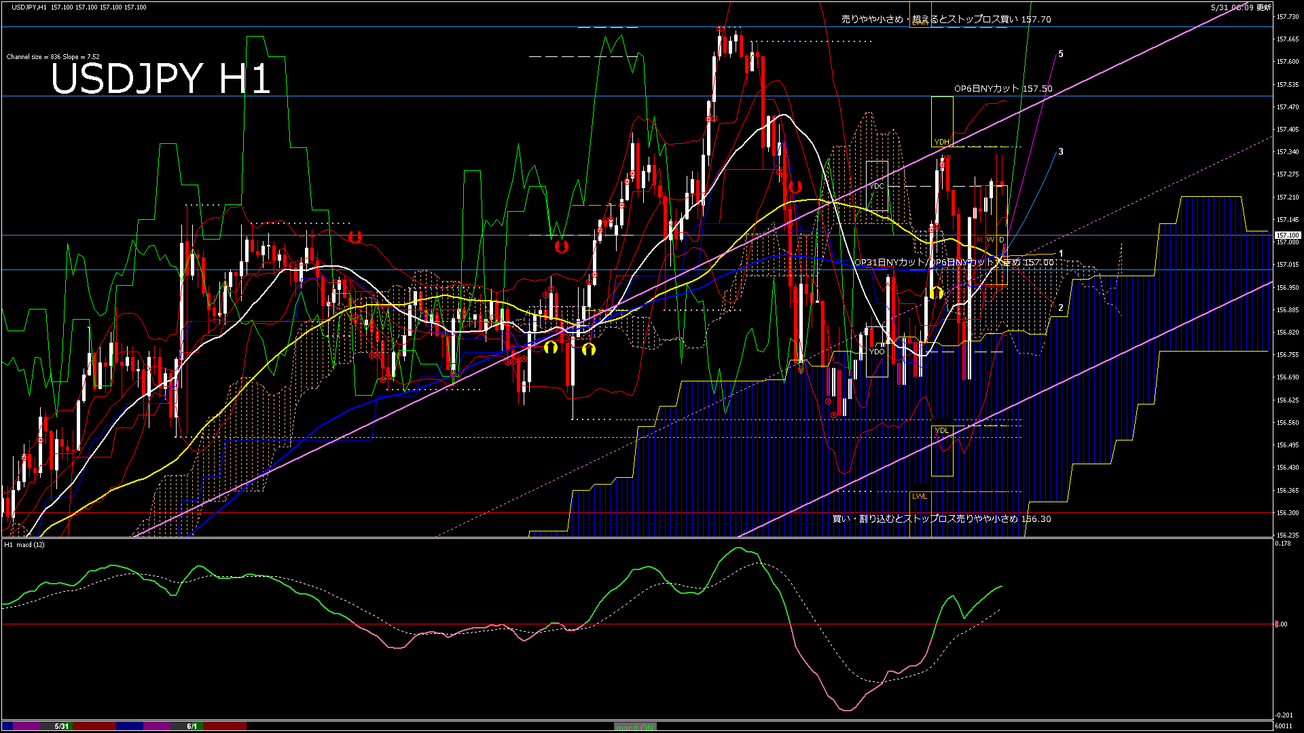Click the W timeframe box label
The height and width of the screenshot is (733, 1304).
(990, 240)
